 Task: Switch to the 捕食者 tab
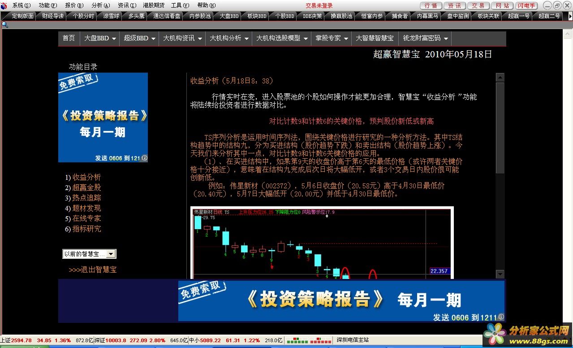[x=400, y=16]
